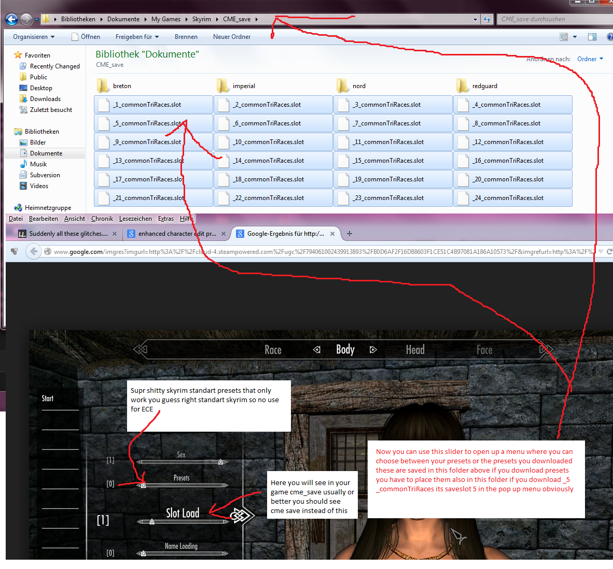This screenshot has width=613, height=569.
Task: Click the CME_save durchsuchen search field
Action: click(555, 19)
